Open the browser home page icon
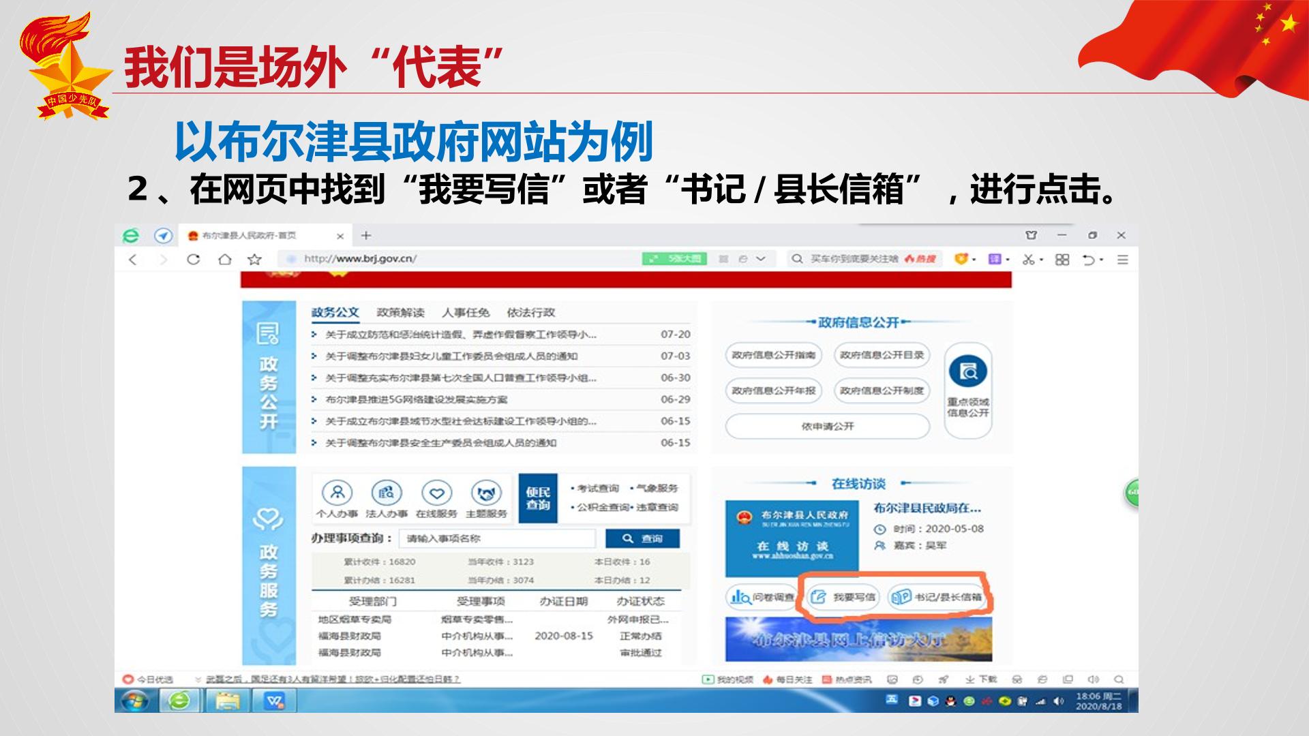Screen dimensions: 1309x736 224,259
